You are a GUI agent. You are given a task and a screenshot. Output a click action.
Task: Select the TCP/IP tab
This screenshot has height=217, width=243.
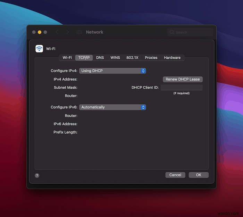[84, 58]
